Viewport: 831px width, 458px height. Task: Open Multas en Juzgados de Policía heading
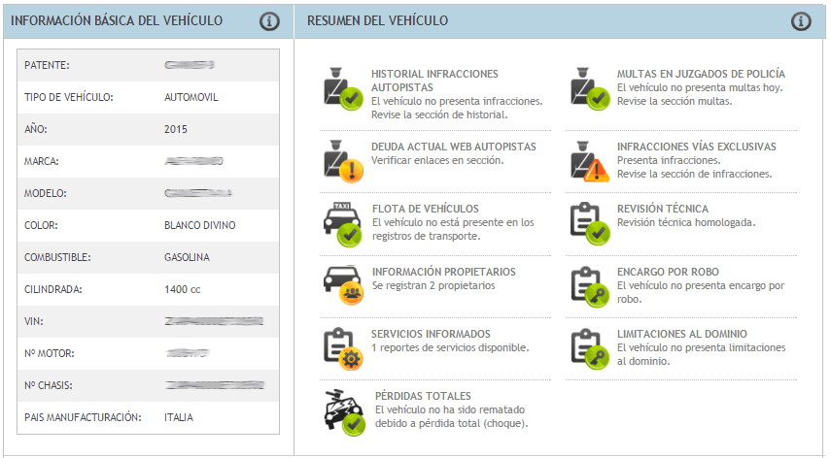(x=701, y=74)
